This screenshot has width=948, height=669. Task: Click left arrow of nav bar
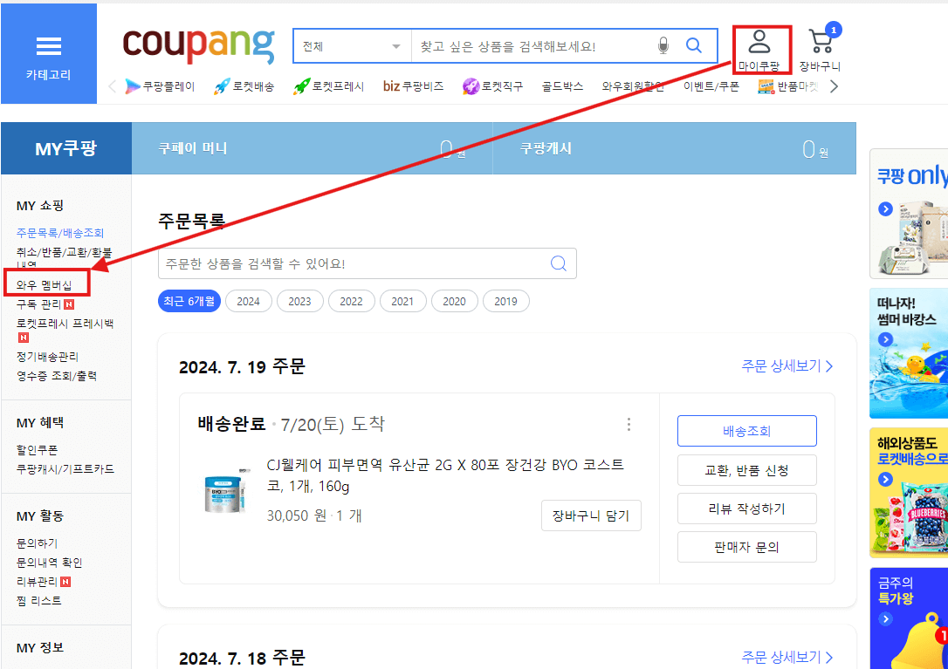tap(112, 86)
